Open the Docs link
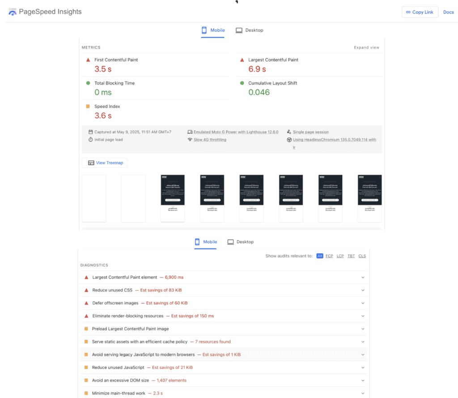The height and width of the screenshot is (398, 458). [x=449, y=12]
